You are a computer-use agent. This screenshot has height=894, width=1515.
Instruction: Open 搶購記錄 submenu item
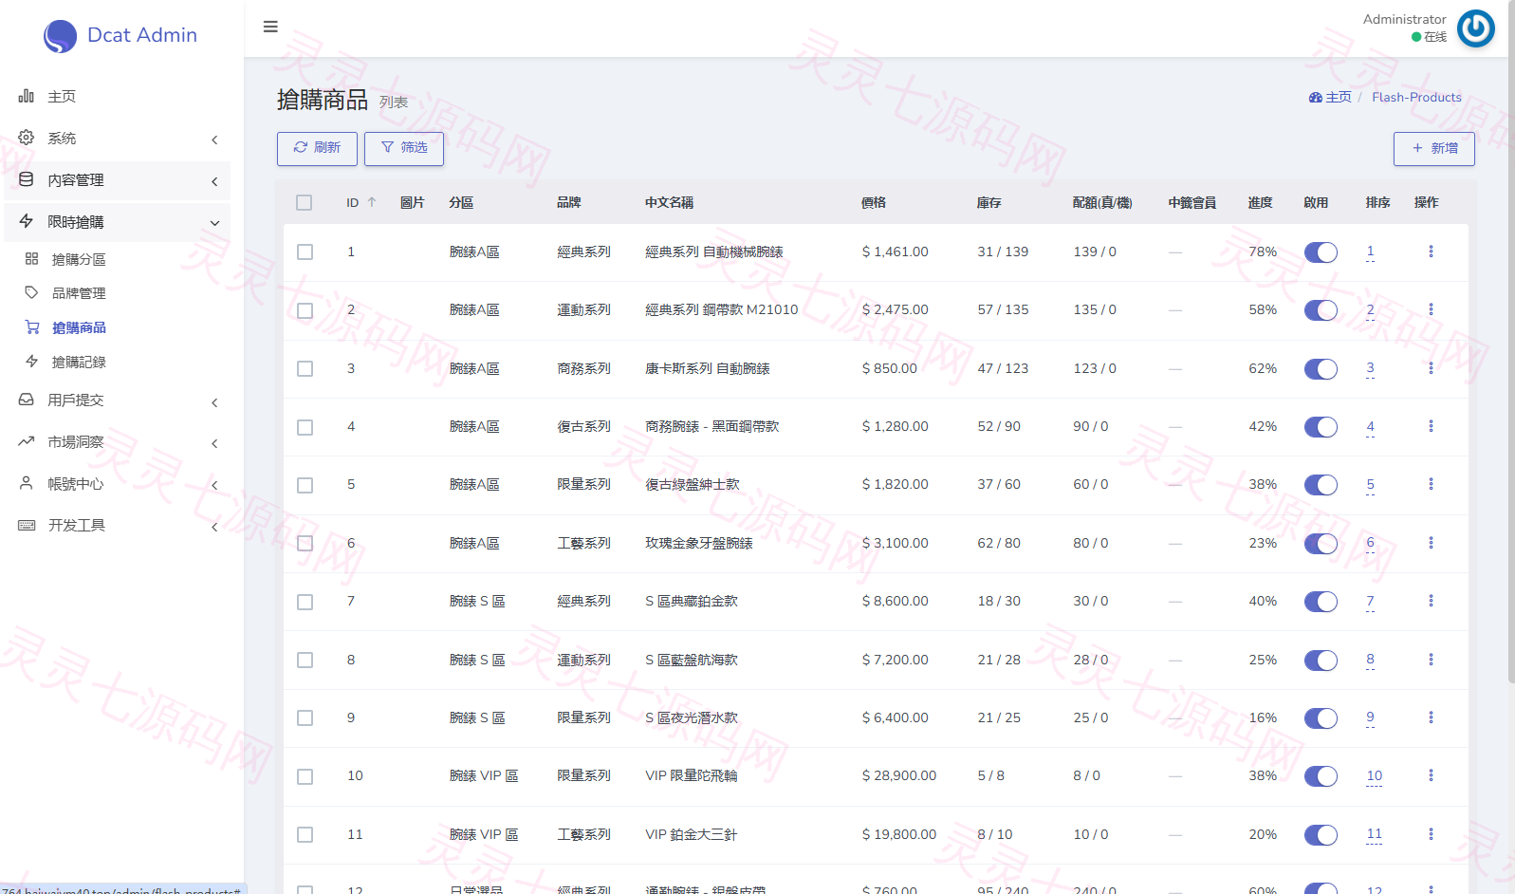click(79, 362)
